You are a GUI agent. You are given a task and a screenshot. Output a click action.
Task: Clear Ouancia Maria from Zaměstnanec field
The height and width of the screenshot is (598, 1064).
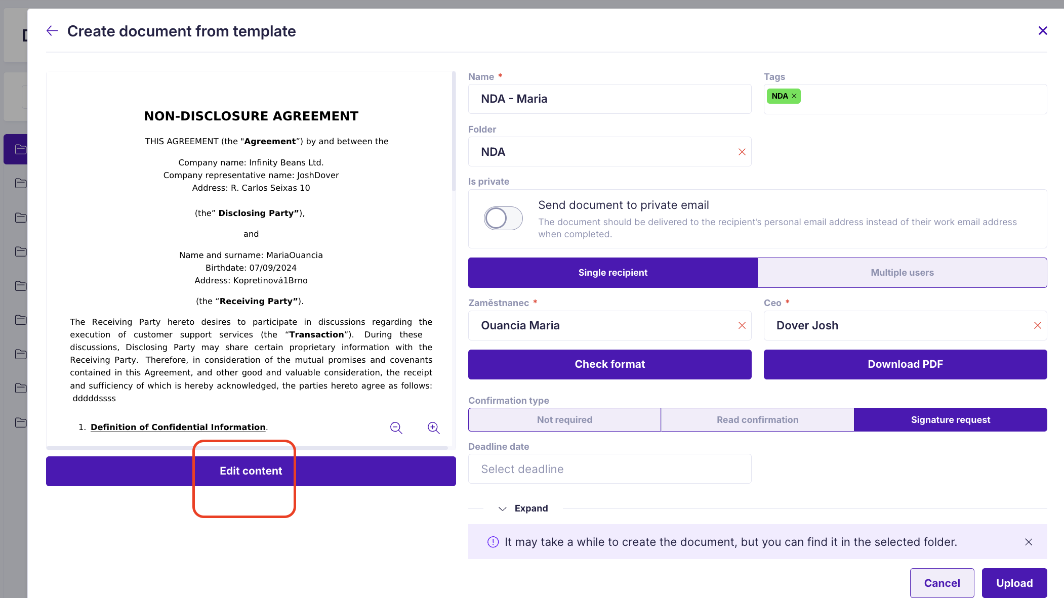(742, 325)
